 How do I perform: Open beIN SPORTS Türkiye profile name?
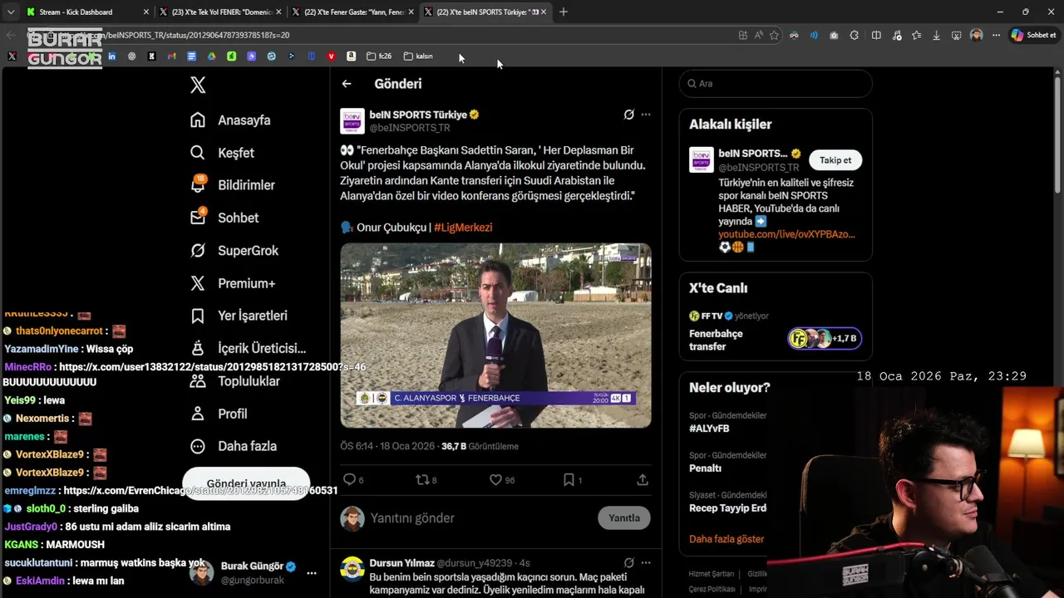(x=418, y=115)
